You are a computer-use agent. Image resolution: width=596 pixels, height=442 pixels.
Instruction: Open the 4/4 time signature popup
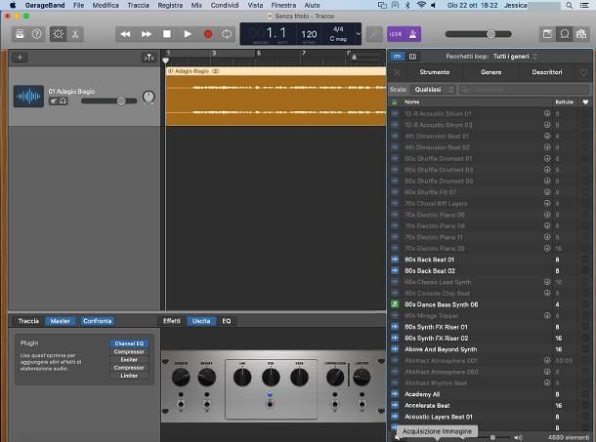[338, 29]
